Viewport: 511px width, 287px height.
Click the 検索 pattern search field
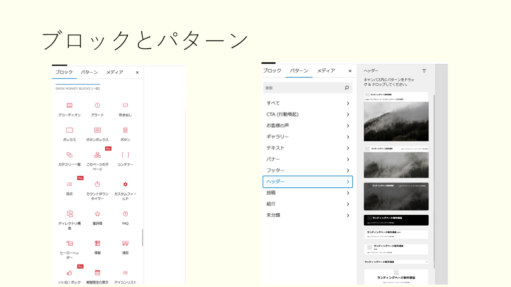[302, 88]
